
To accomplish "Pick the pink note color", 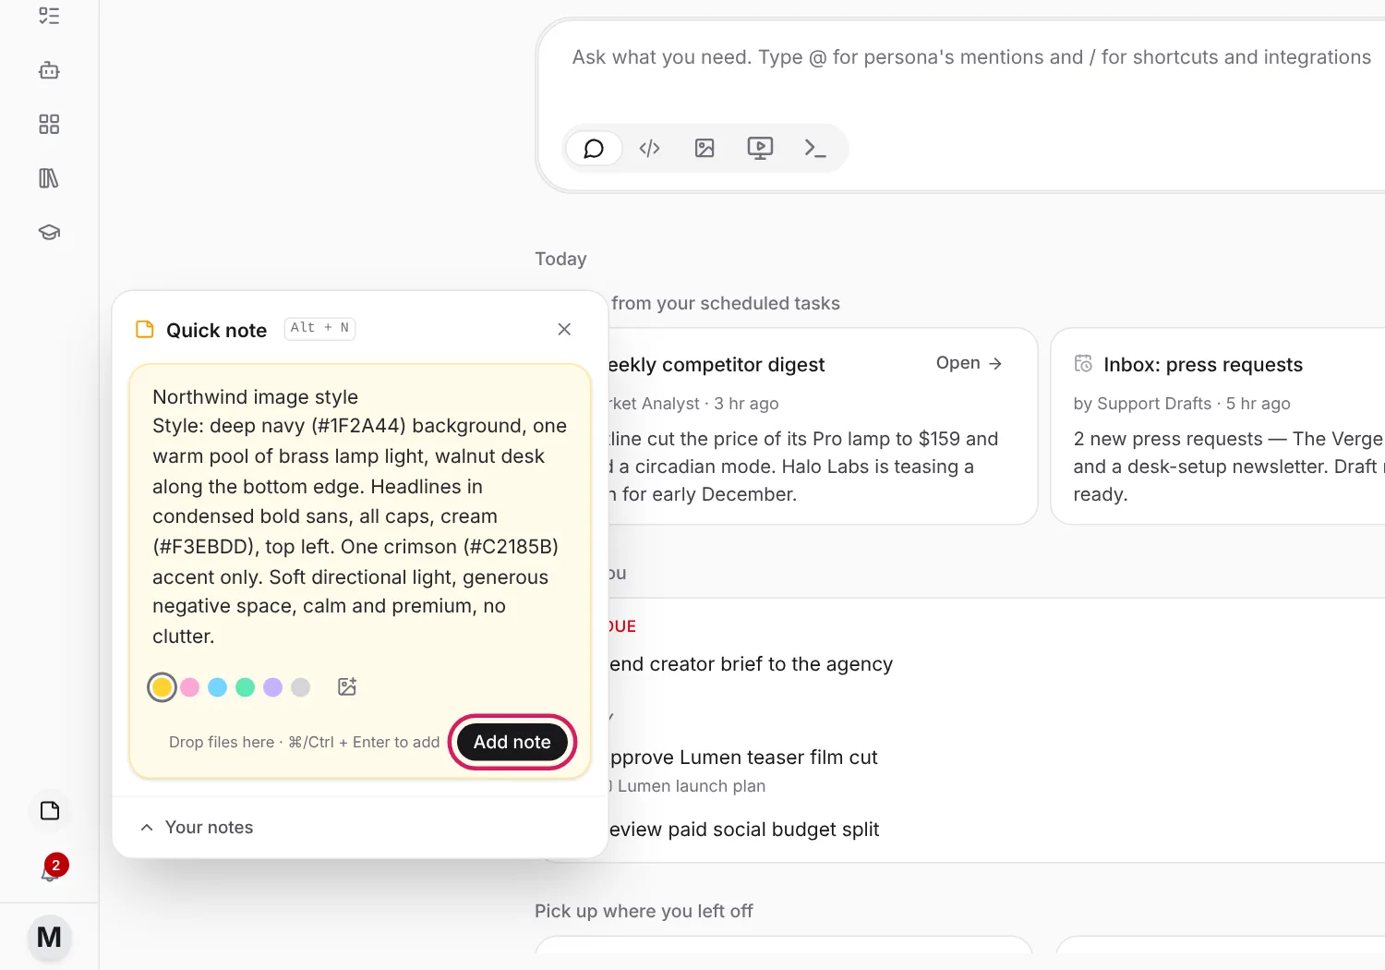I will pyautogui.click(x=189, y=687).
